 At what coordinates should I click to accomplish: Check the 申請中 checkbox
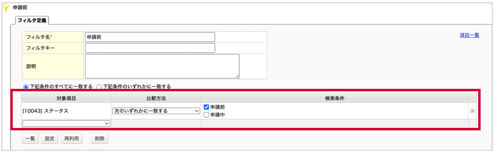click(x=206, y=115)
